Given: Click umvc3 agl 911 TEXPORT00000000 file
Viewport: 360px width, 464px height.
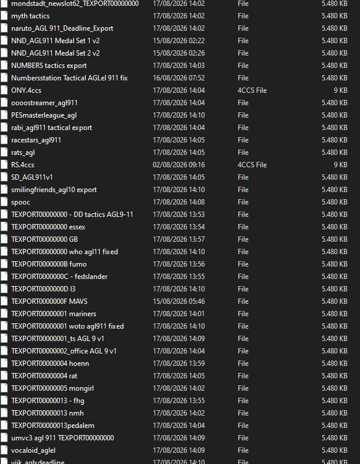Looking at the screenshot, I should 63,438.
